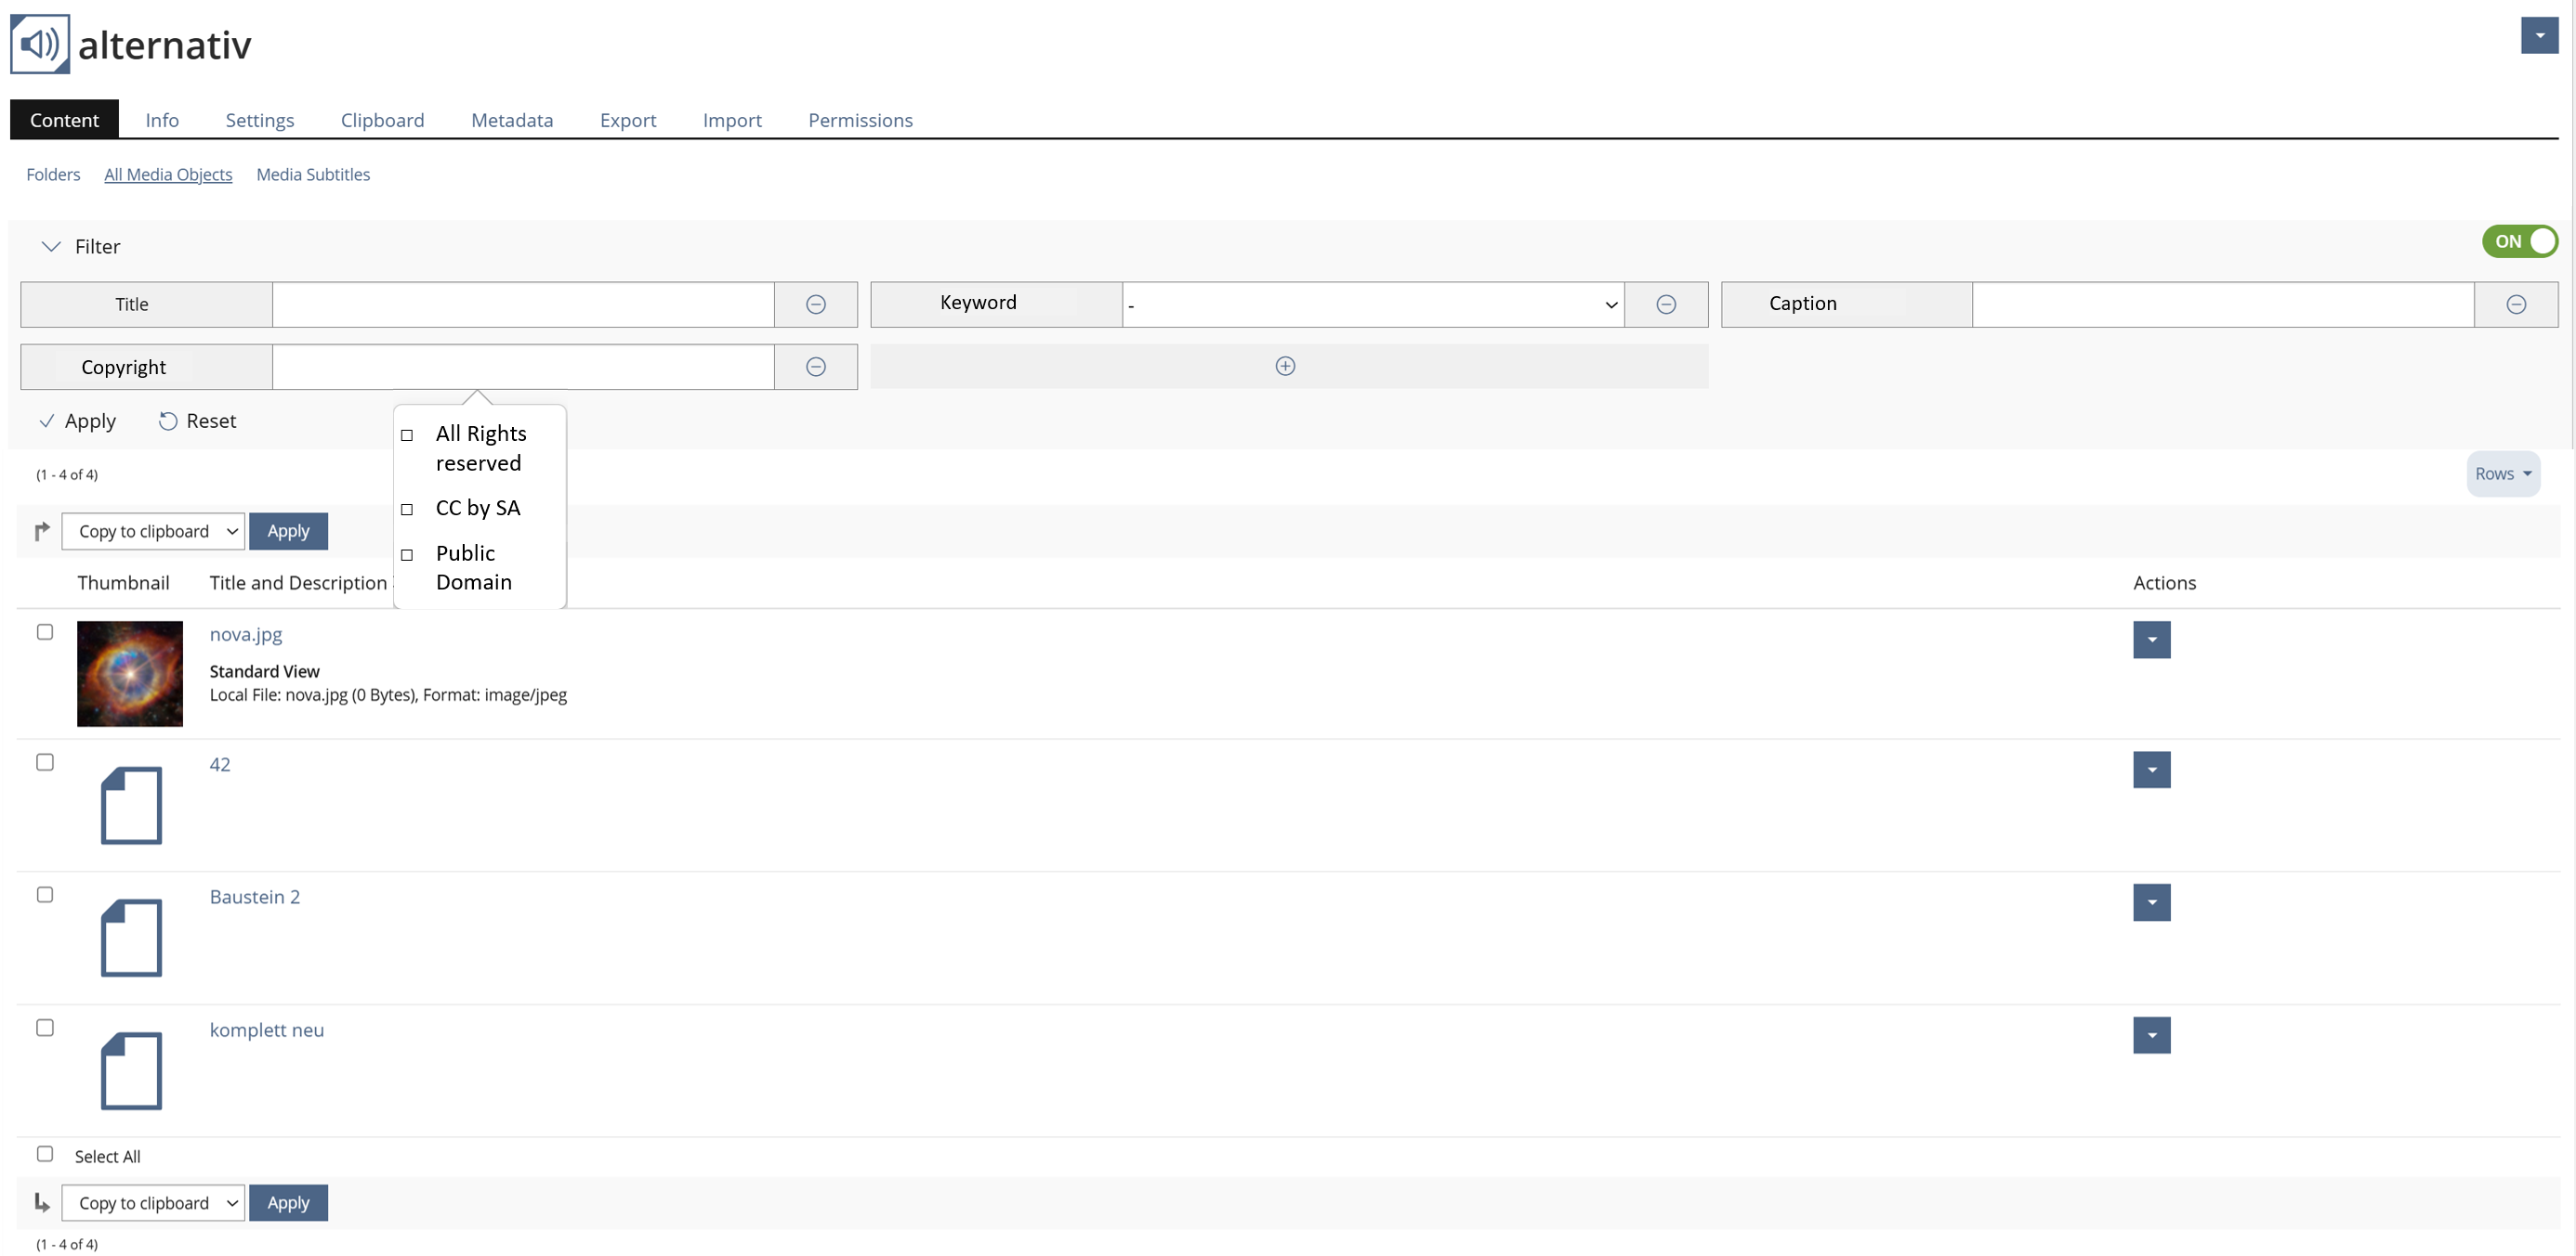The image size is (2576, 1256).
Task: Click the alternativ media pool speaker icon
Action: tap(40, 44)
